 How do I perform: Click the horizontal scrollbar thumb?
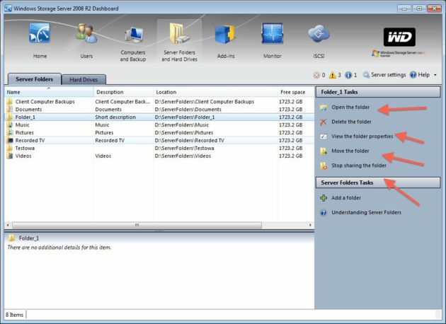tap(137, 225)
